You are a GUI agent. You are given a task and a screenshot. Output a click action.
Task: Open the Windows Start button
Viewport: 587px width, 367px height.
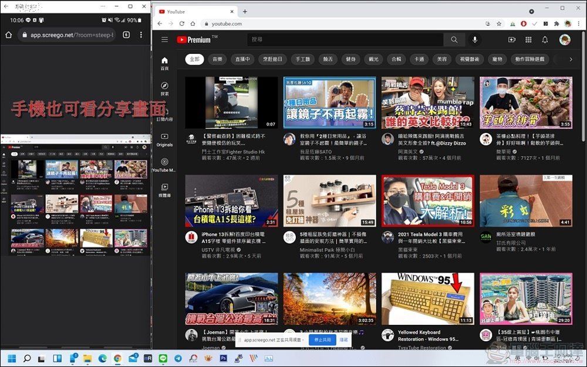point(12,358)
